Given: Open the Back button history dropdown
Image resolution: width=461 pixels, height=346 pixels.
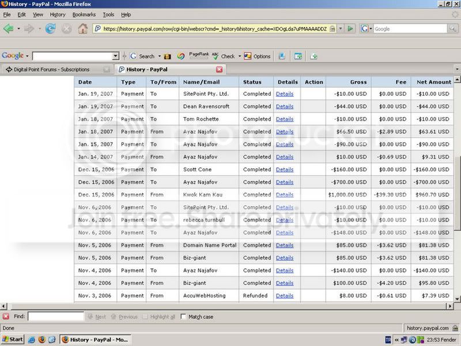Looking at the screenshot, I should point(18,29).
